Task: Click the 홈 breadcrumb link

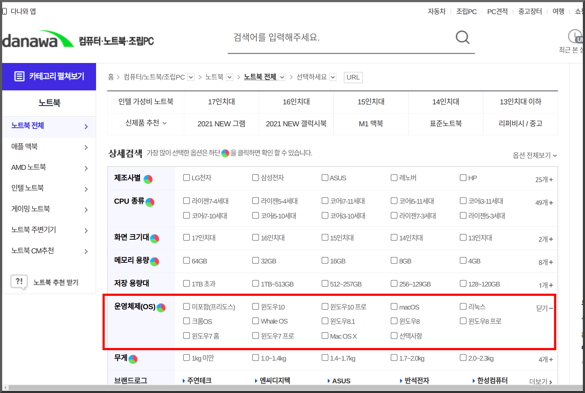Action: (111, 77)
